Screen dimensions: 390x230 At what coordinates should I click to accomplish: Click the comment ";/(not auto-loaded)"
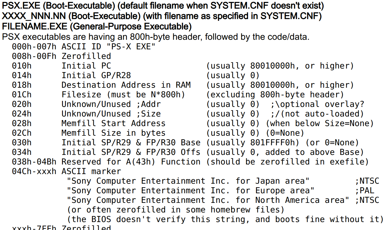point(317,114)
